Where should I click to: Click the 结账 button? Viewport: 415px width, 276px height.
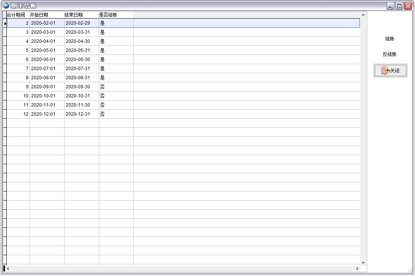click(390, 39)
